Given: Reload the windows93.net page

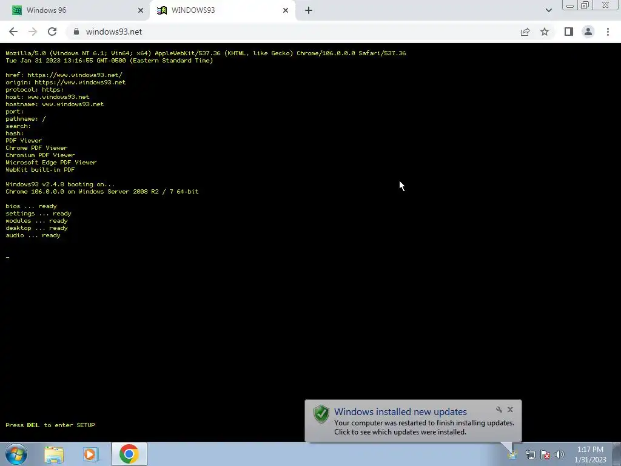Looking at the screenshot, I should (52, 32).
